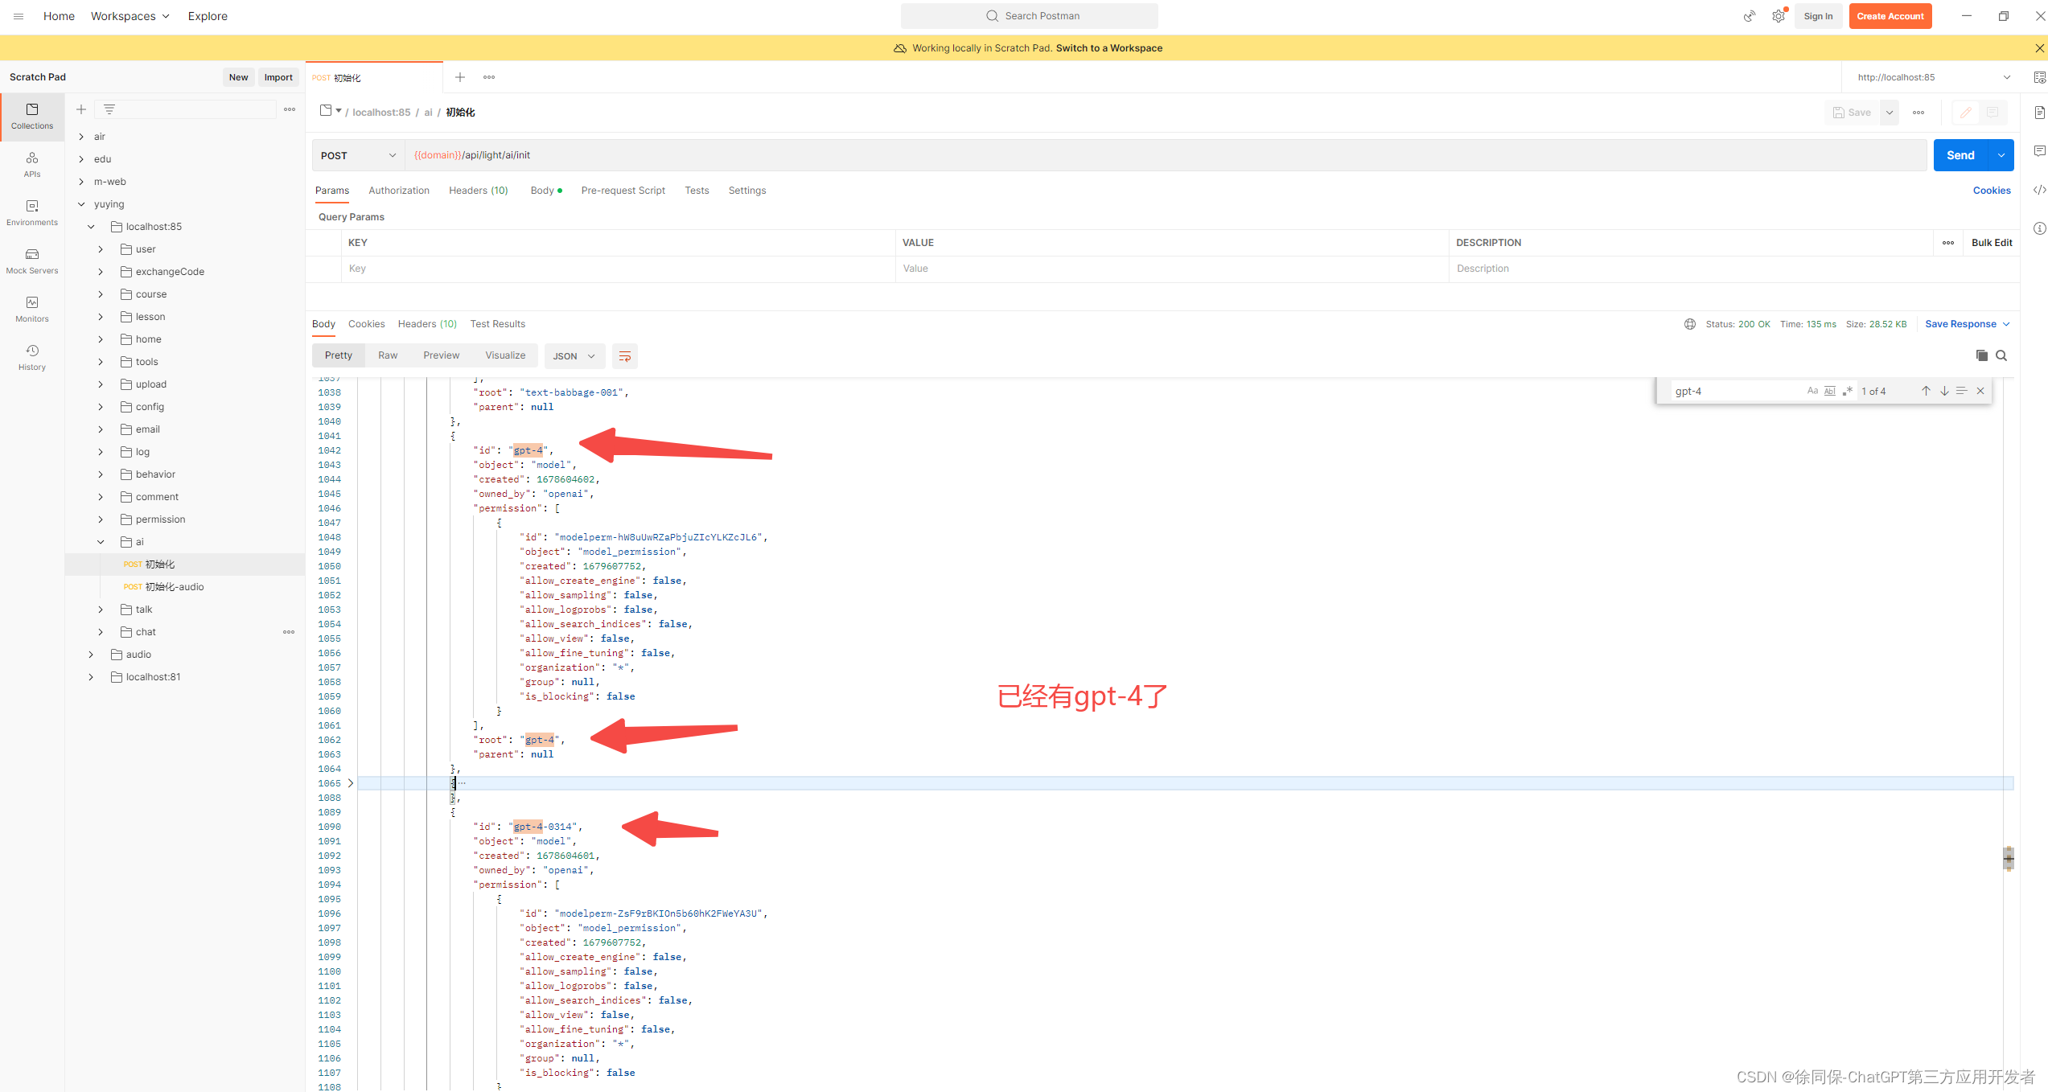Screen dimensions: 2048x1092
Task: Open the settings gear icon
Action: (x=1778, y=16)
